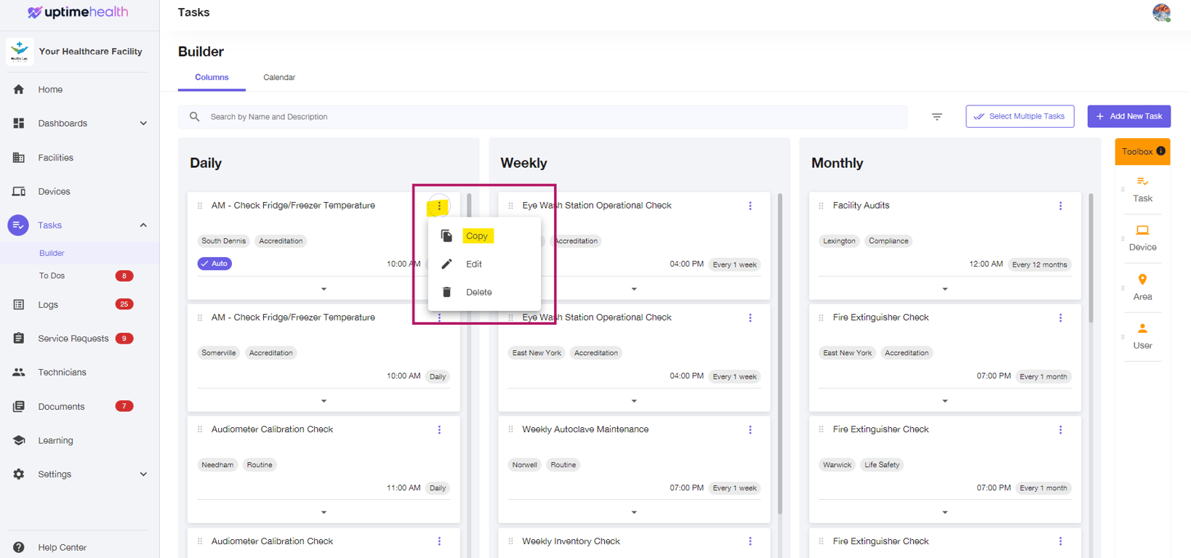Click the Search by Name and Description field
This screenshot has width=1191, height=558.
tap(542, 116)
